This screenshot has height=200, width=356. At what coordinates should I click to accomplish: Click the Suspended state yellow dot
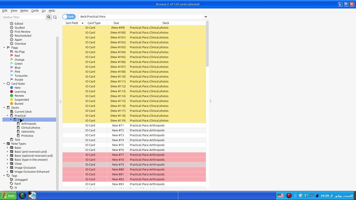pos(11,100)
